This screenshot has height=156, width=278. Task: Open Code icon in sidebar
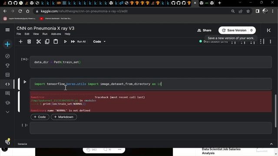pyautogui.click(x=7, y=84)
